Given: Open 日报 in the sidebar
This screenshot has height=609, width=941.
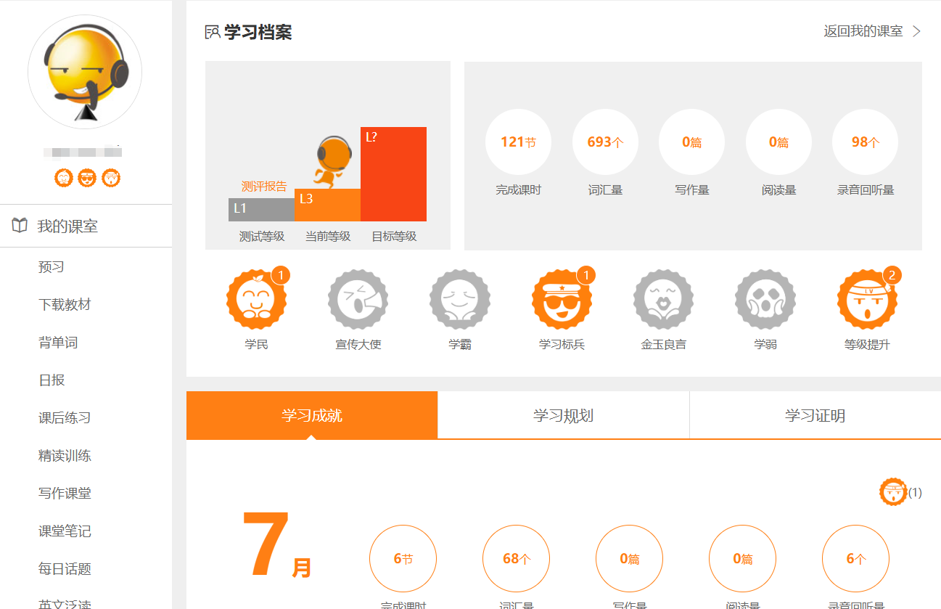Looking at the screenshot, I should point(52,380).
